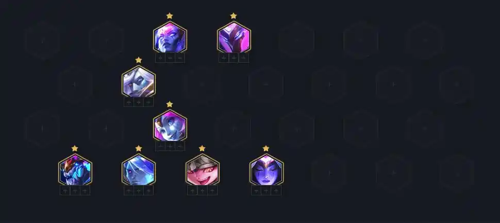The width and height of the screenshot is (500, 223).
Task: Click the white-haired pale champion hexagon
Action: point(138,82)
